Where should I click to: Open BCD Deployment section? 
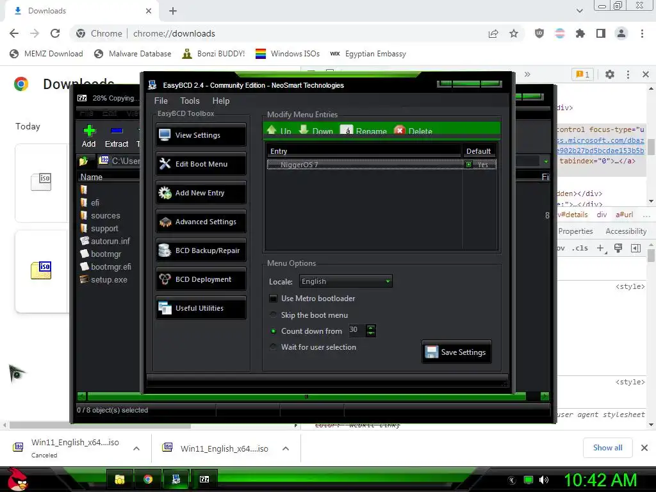(201, 279)
